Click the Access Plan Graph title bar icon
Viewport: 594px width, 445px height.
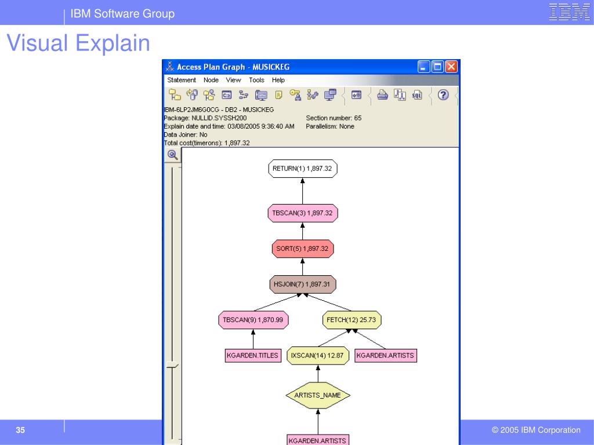click(x=170, y=67)
